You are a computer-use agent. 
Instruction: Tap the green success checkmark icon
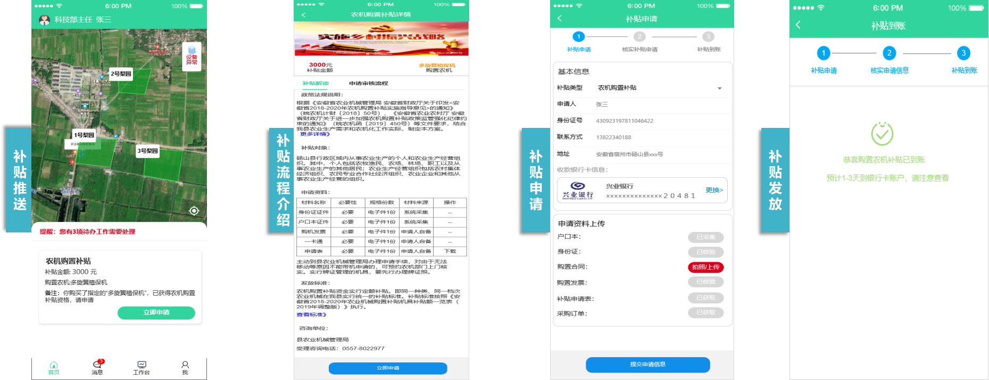[x=882, y=134]
